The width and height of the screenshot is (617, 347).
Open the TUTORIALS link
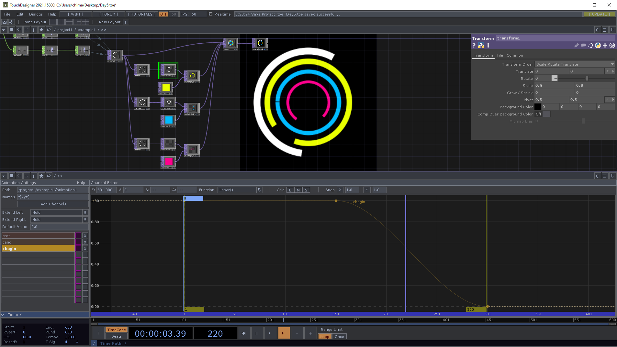pyautogui.click(x=141, y=14)
